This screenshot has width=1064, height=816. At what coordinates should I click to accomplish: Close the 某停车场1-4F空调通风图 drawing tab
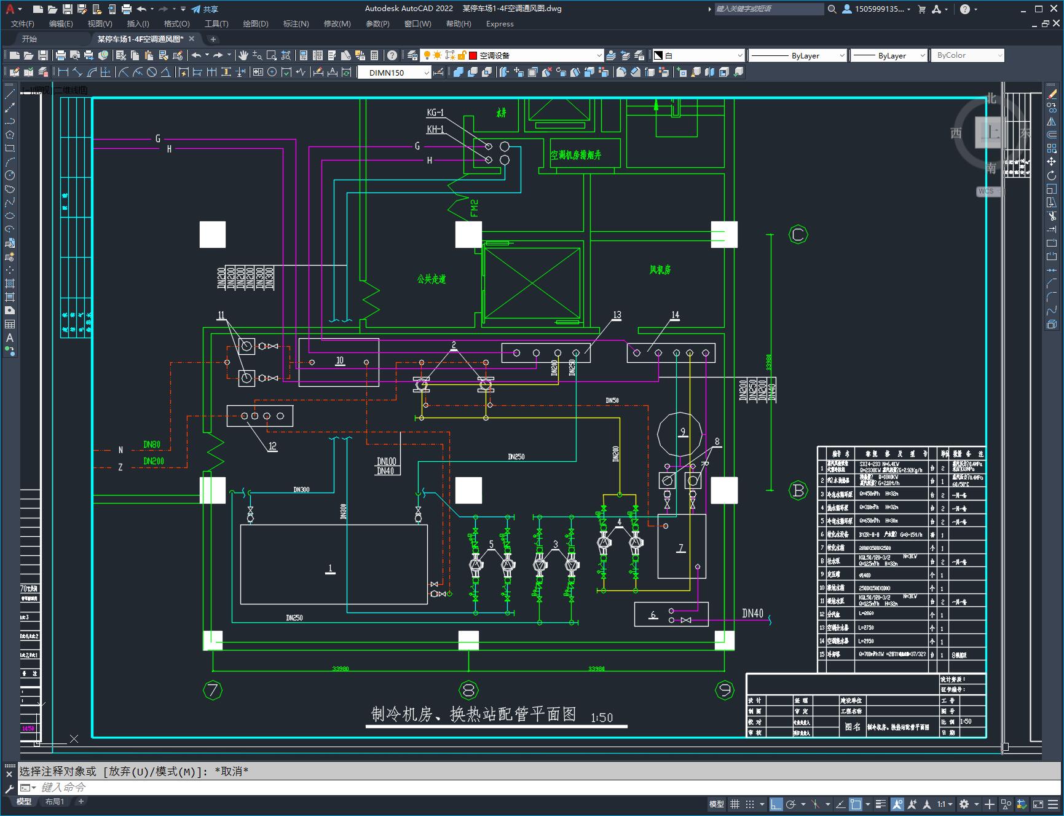192,39
